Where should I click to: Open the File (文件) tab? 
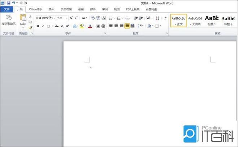coord(7,9)
